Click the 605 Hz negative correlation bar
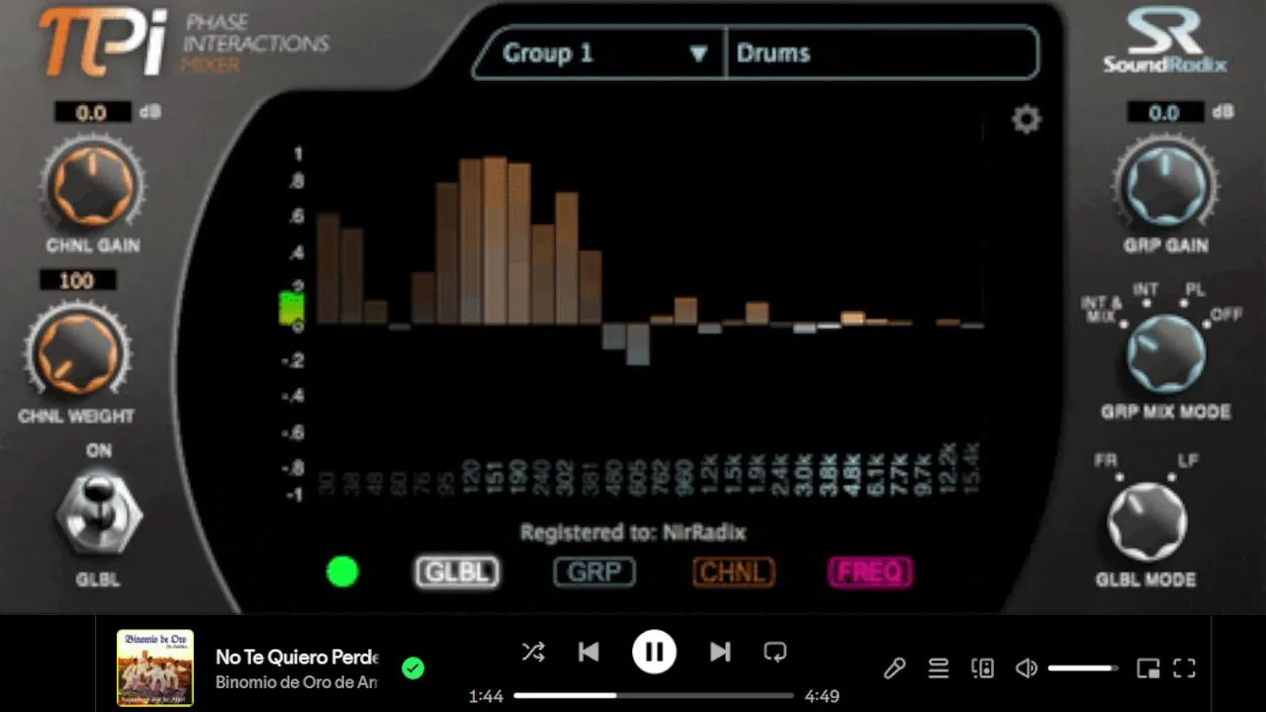The width and height of the screenshot is (1266, 712). (638, 344)
